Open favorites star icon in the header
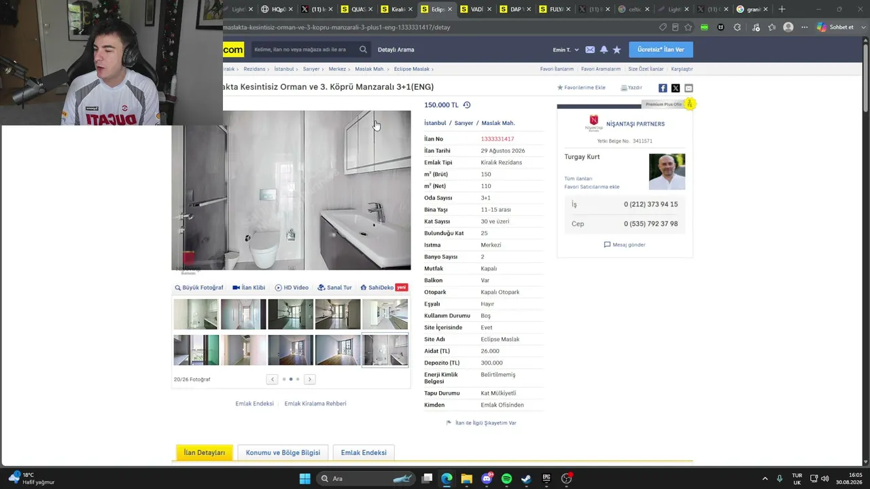 [x=616, y=50]
